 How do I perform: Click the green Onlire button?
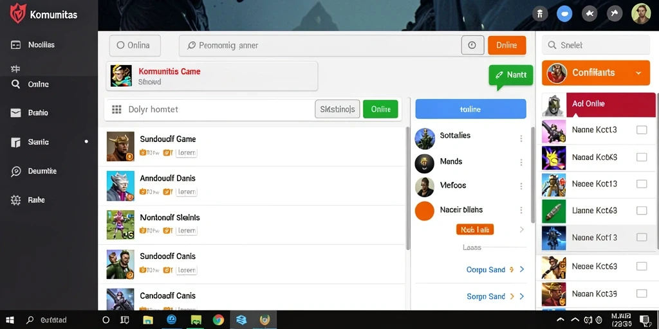point(380,109)
